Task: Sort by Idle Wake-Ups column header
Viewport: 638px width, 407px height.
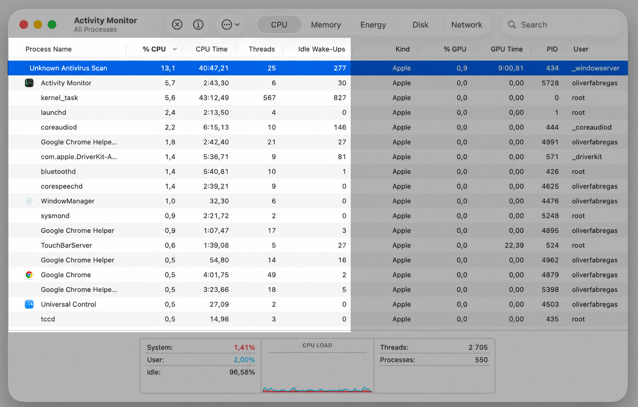Action: (x=321, y=49)
